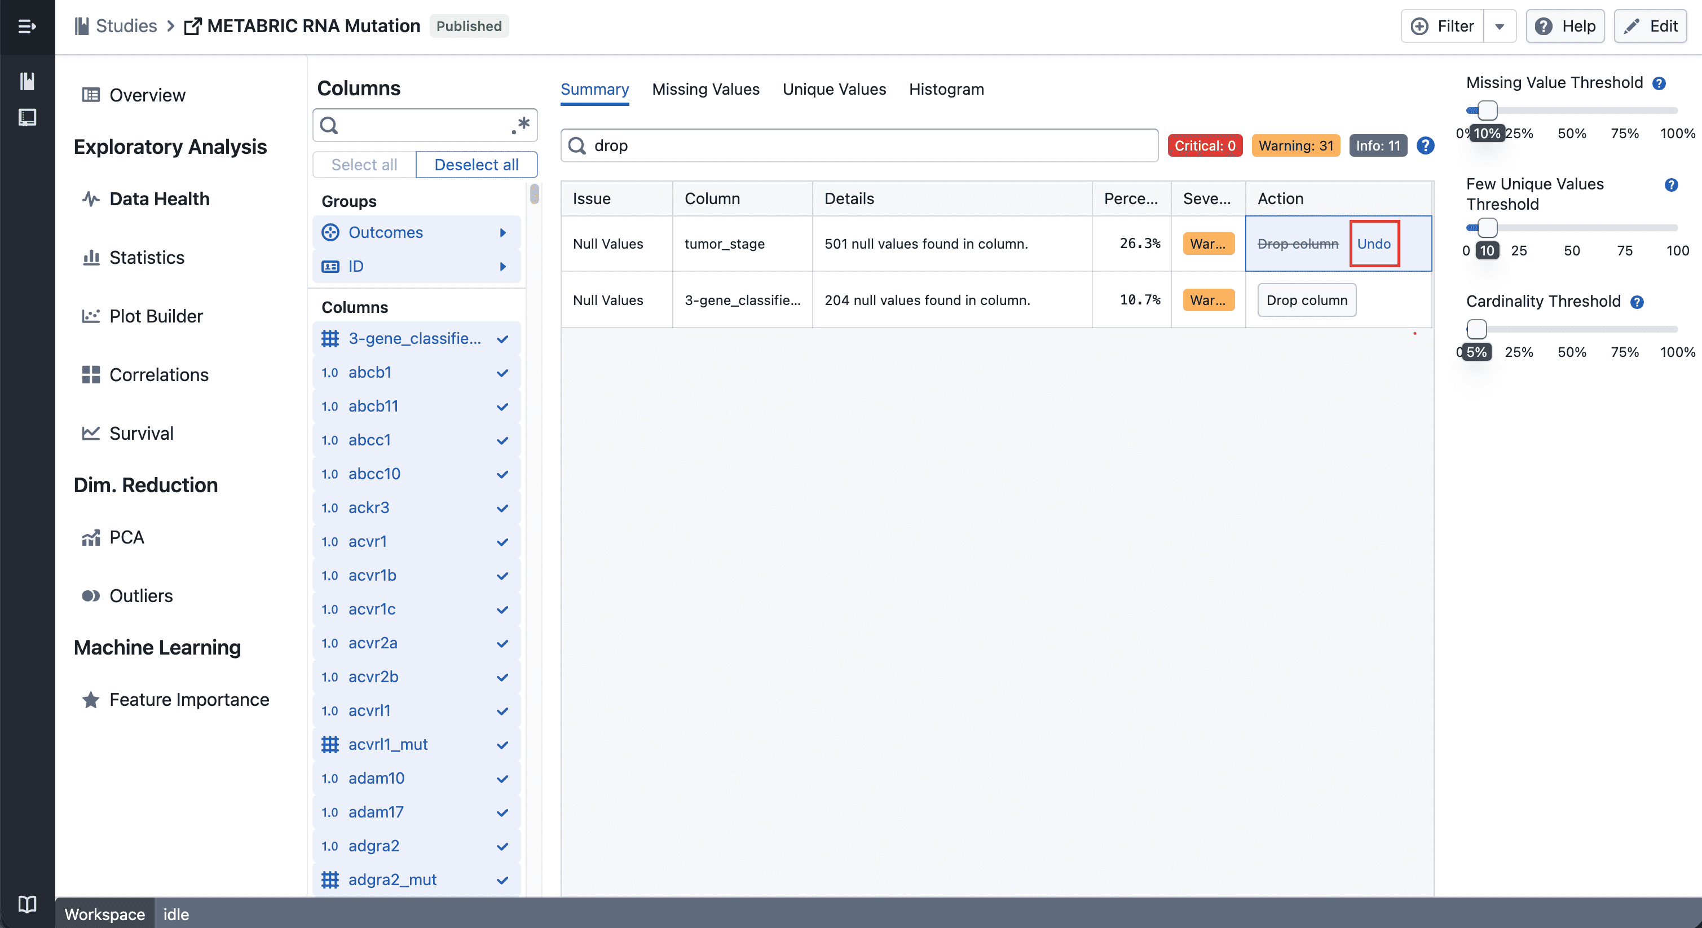Deselect the 3-gene_classifie... column checkmark
This screenshot has height=928, width=1702.
click(x=502, y=339)
